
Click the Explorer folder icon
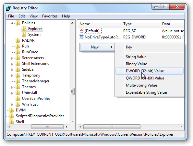click(x=24, y=29)
